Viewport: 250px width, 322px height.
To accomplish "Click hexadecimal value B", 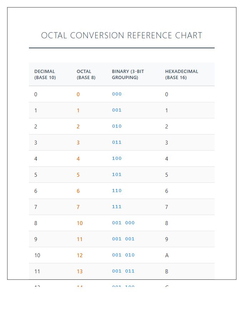I will pyautogui.click(x=167, y=272).
